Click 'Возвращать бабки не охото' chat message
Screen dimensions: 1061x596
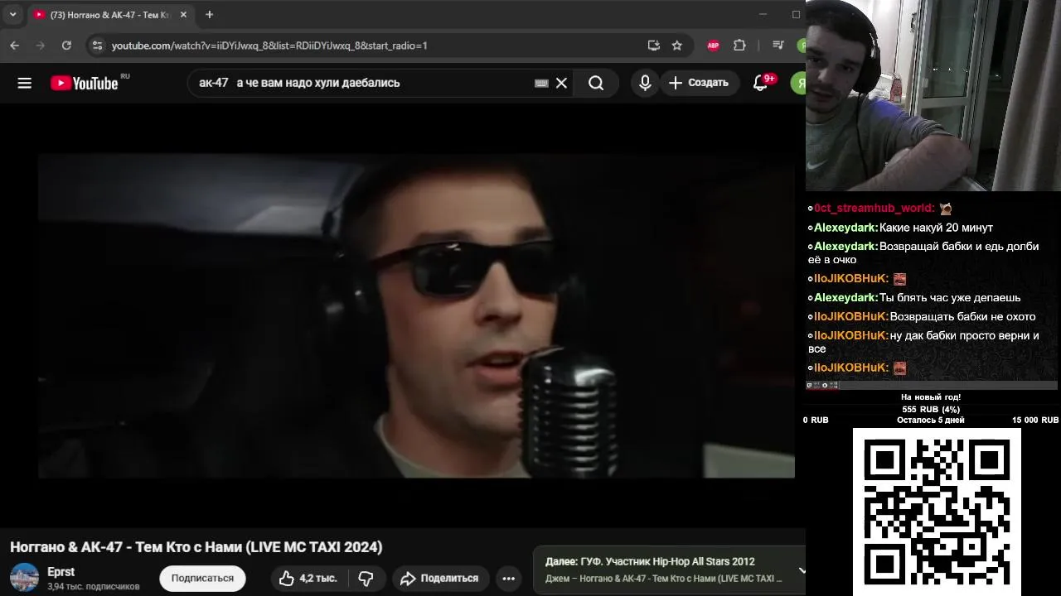click(x=962, y=317)
